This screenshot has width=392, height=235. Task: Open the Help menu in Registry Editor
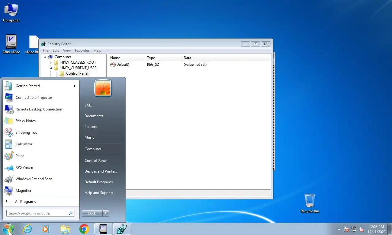(x=97, y=50)
